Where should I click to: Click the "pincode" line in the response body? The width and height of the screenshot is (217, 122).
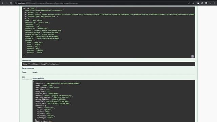coord(46,116)
